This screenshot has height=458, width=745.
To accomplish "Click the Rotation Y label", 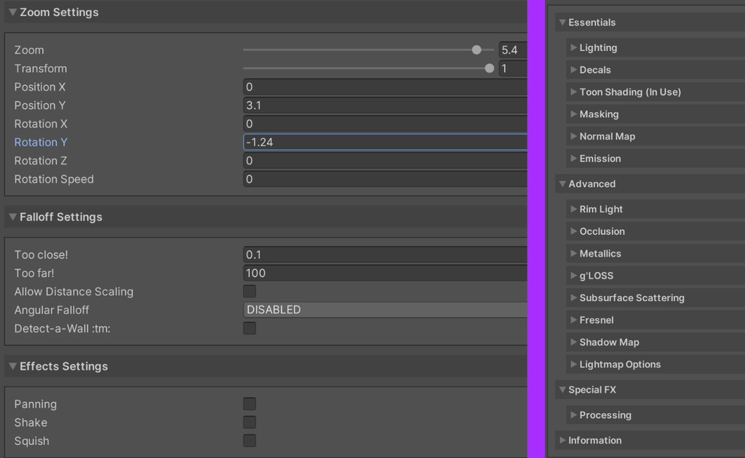I will point(41,142).
